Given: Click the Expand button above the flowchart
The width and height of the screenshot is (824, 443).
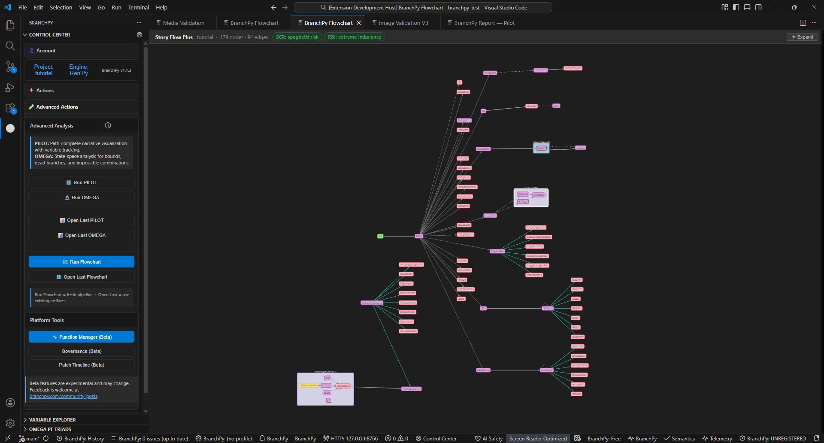Looking at the screenshot, I should [x=802, y=37].
